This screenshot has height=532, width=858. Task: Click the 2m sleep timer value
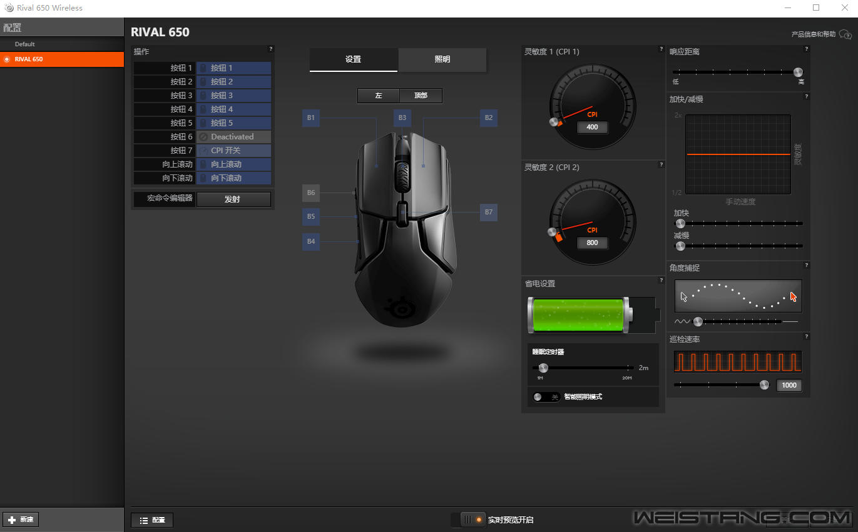tap(643, 368)
